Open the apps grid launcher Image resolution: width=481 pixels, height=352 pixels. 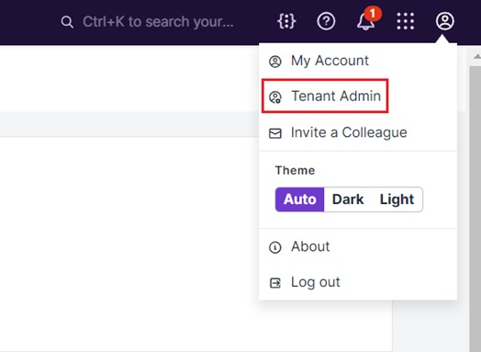click(x=405, y=21)
